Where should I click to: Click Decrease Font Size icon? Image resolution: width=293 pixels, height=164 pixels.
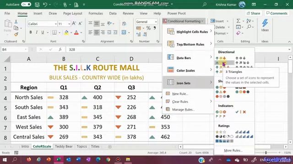tap(81, 23)
